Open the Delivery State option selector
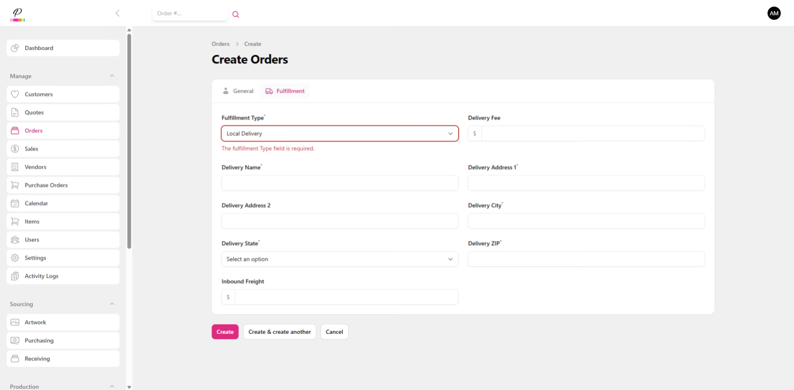Viewport: 794px width, 390px height. click(340, 259)
